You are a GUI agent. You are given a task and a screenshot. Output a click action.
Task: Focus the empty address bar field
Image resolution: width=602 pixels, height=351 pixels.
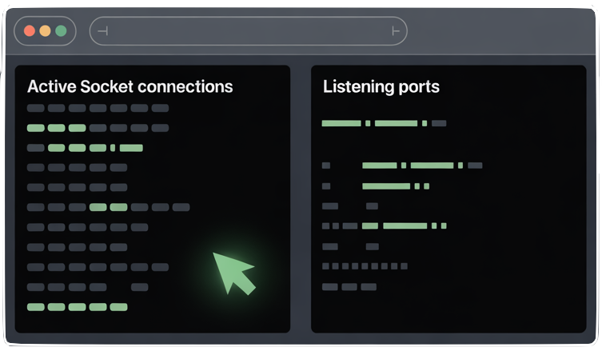click(x=248, y=31)
